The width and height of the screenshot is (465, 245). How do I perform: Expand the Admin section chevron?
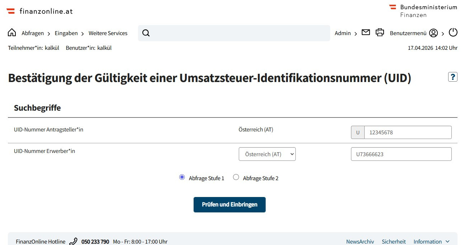click(x=356, y=33)
